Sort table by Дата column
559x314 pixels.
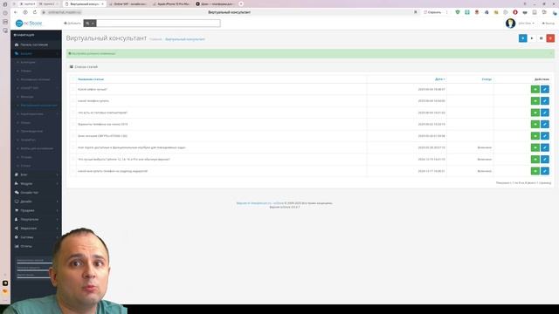pyautogui.click(x=440, y=79)
